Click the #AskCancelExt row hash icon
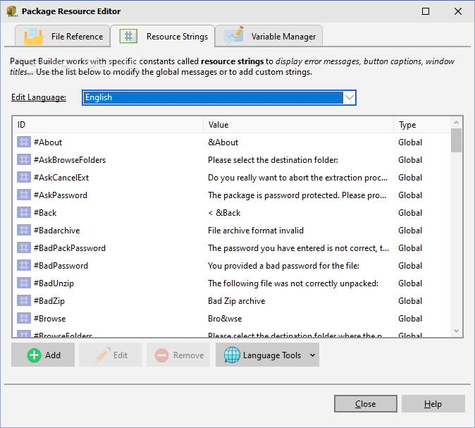475x428 pixels. click(x=24, y=177)
